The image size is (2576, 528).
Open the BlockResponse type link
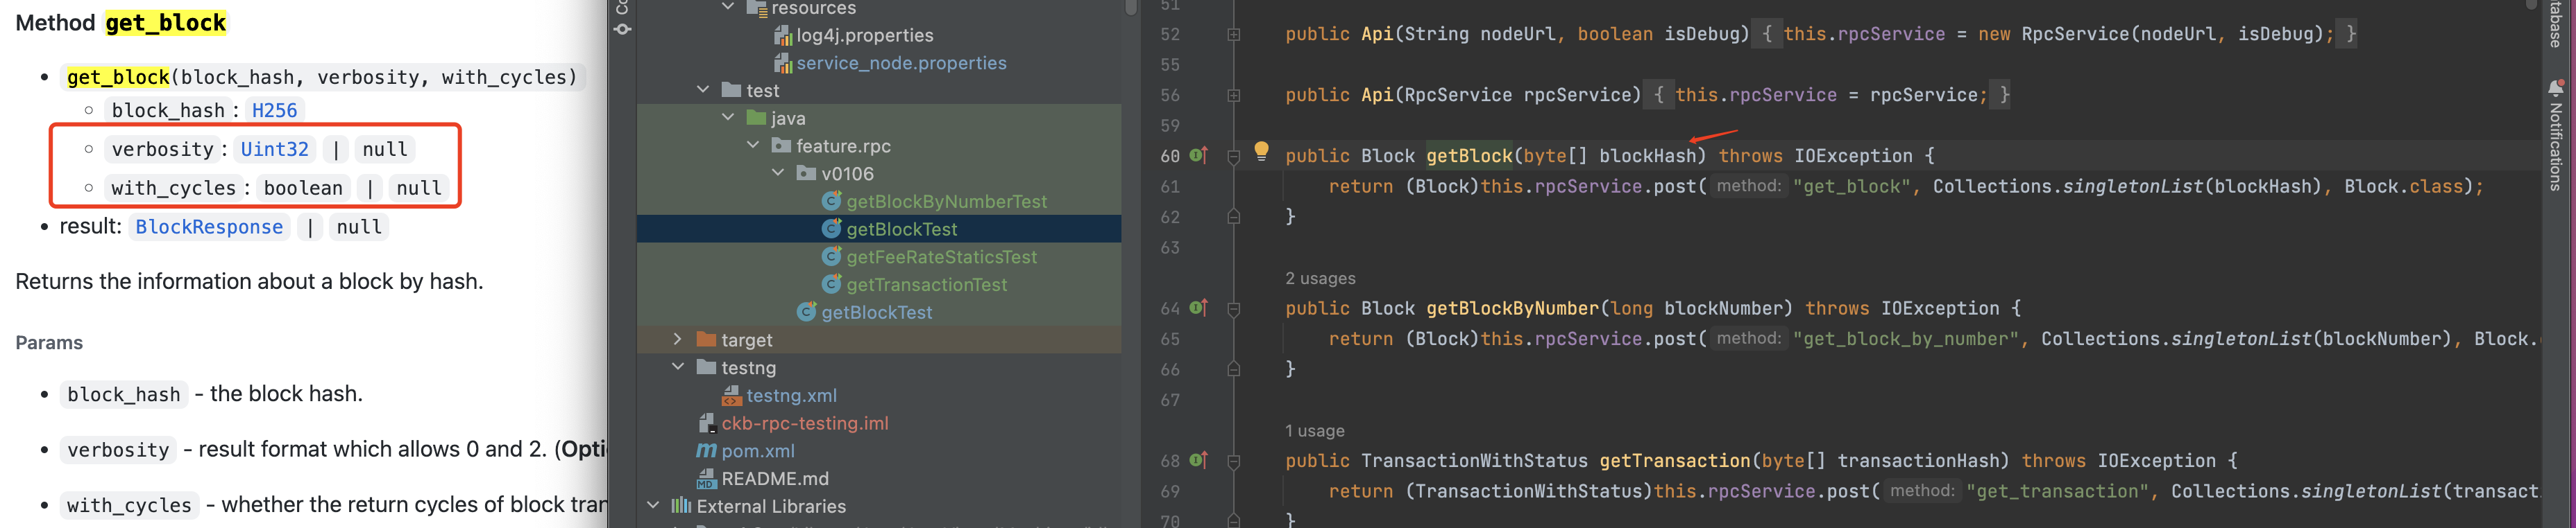[x=209, y=227]
